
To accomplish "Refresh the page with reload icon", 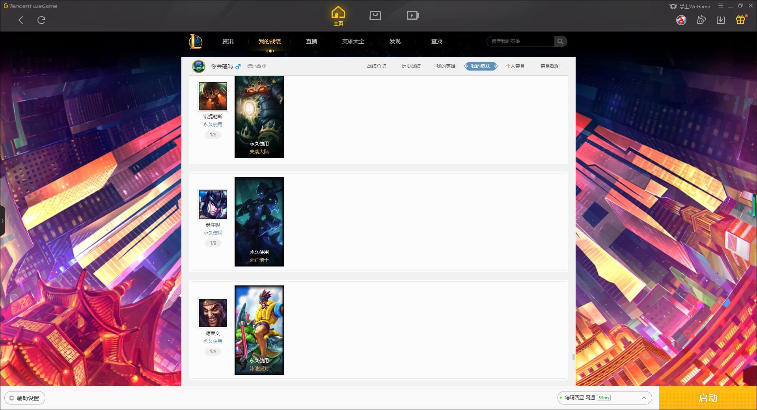I will tap(41, 20).
